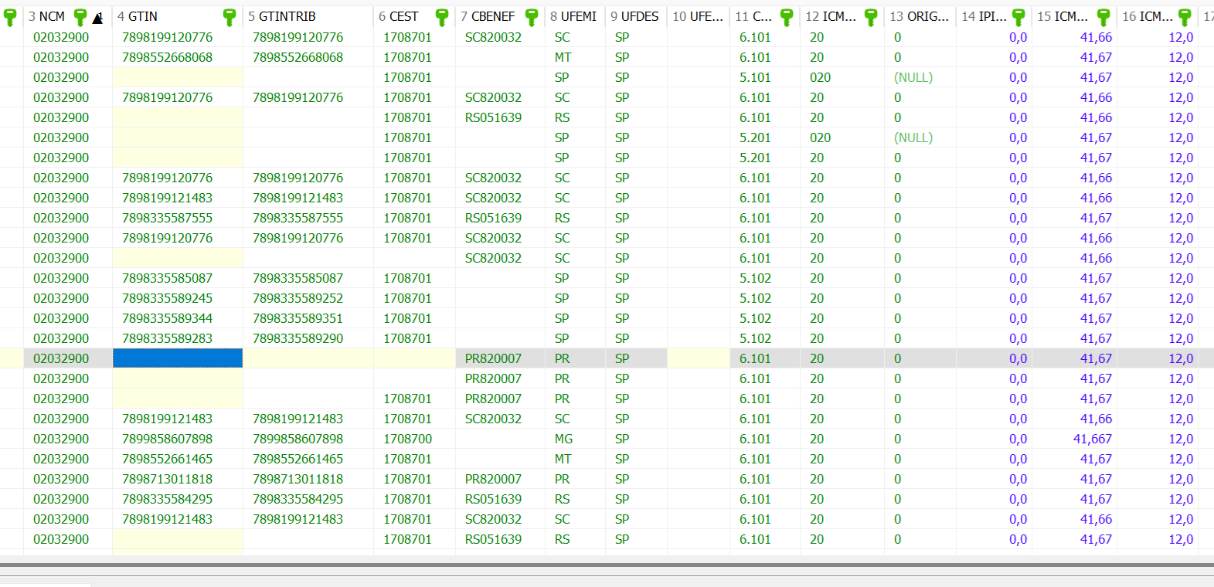The height and width of the screenshot is (587, 1214).
Task: Click the 13 ORIG column header
Action: pos(919,16)
